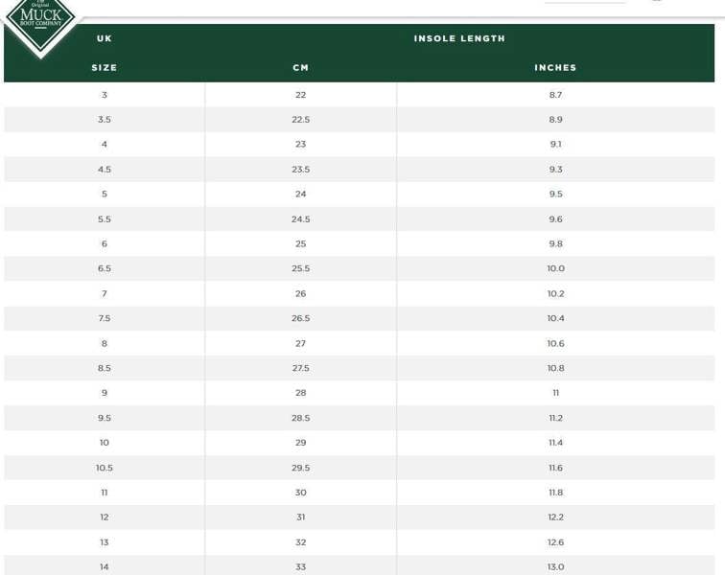Image resolution: width=725 pixels, height=575 pixels.
Task: Click the 28 cm cell
Action: pos(300,393)
